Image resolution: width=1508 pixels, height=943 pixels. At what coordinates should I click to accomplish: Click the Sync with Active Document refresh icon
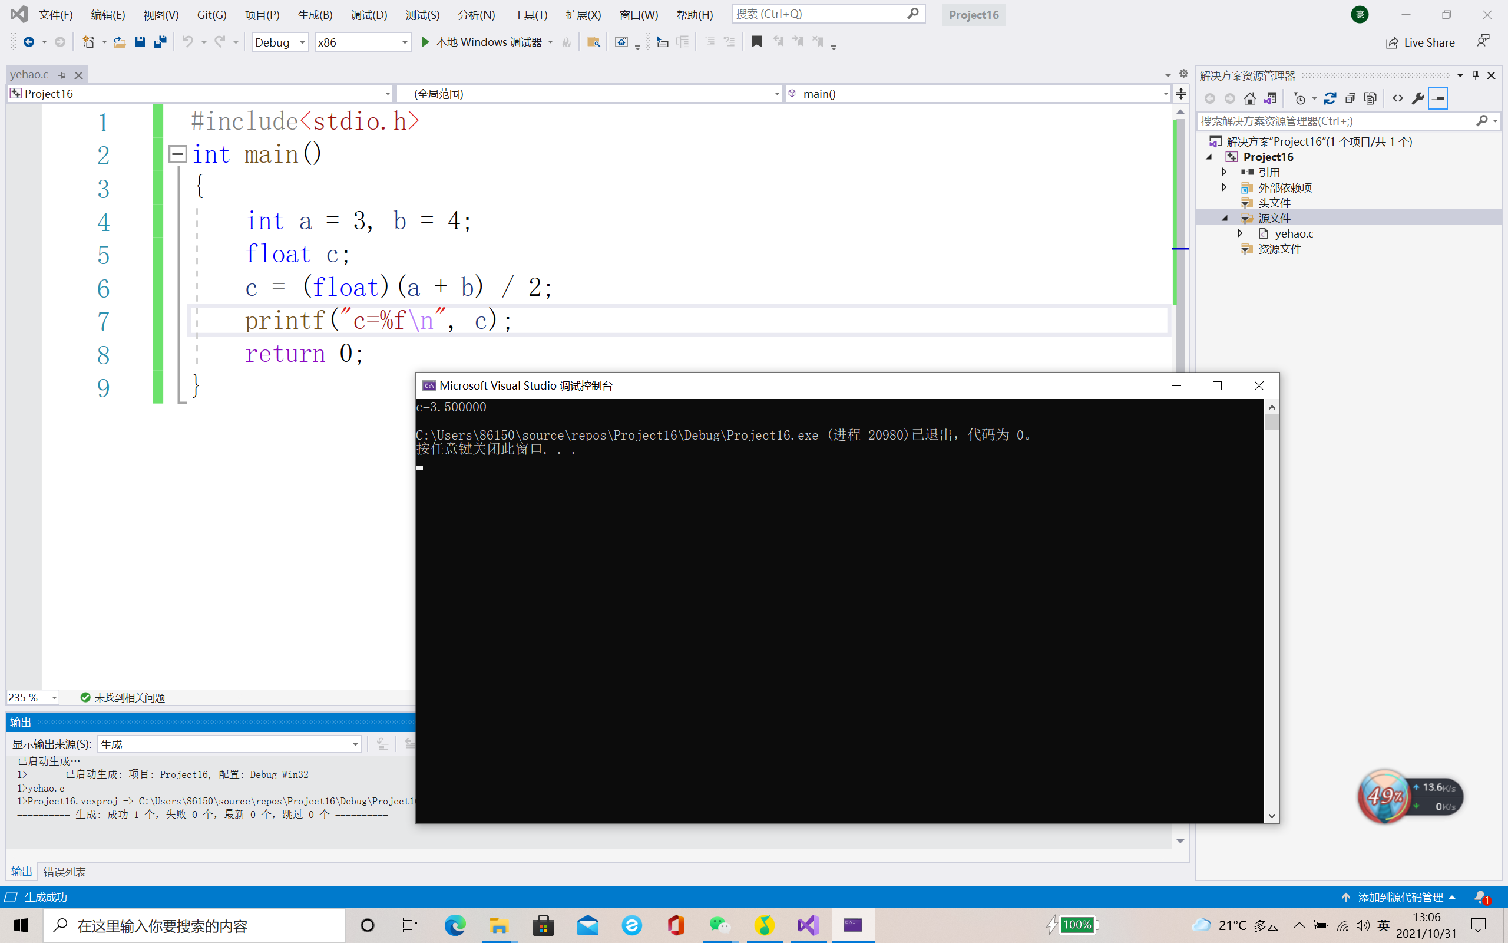1330,98
